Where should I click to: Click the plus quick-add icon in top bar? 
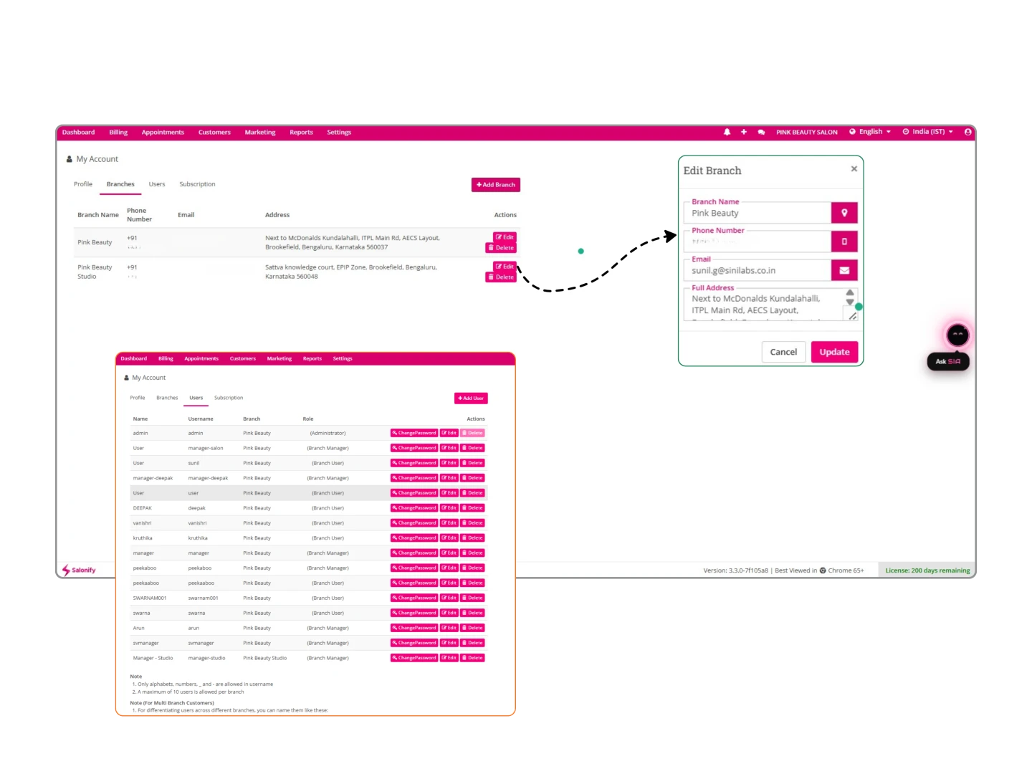(x=744, y=132)
